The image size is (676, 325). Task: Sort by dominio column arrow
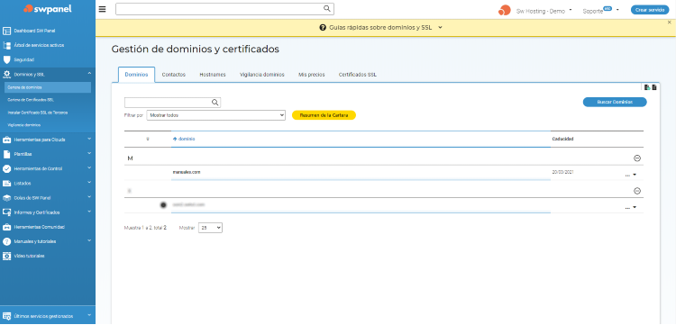[175, 139]
